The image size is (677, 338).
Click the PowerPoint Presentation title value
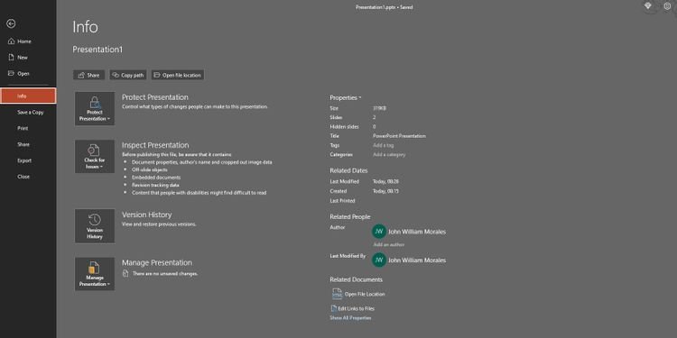click(x=399, y=136)
